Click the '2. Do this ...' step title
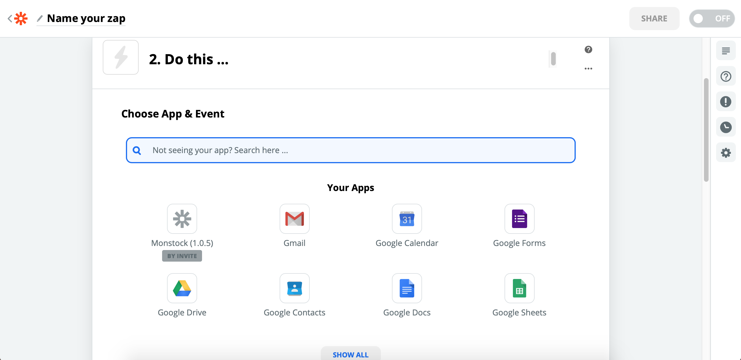 (189, 59)
